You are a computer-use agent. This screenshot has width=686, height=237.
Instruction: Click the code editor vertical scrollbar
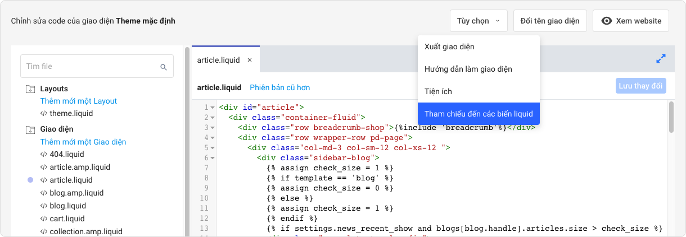[671, 118]
